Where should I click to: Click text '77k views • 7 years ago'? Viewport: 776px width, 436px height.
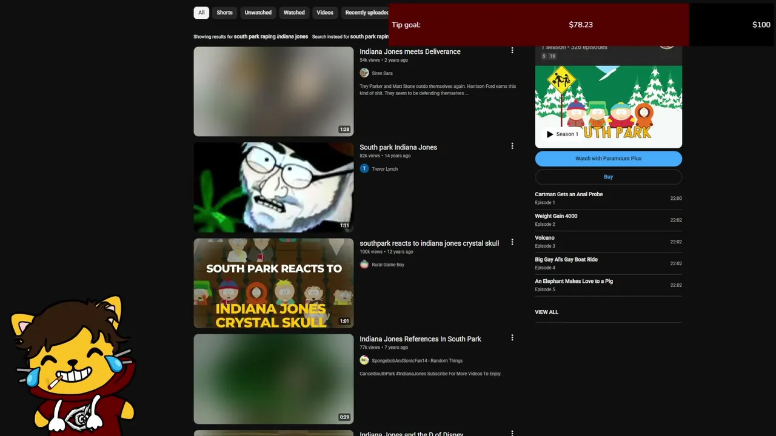tap(384, 348)
